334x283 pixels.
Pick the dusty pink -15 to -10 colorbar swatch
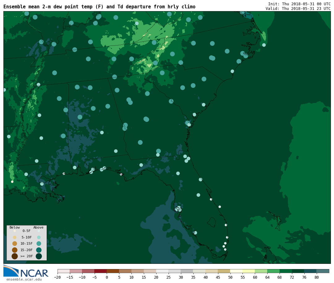click(x=76, y=271)
